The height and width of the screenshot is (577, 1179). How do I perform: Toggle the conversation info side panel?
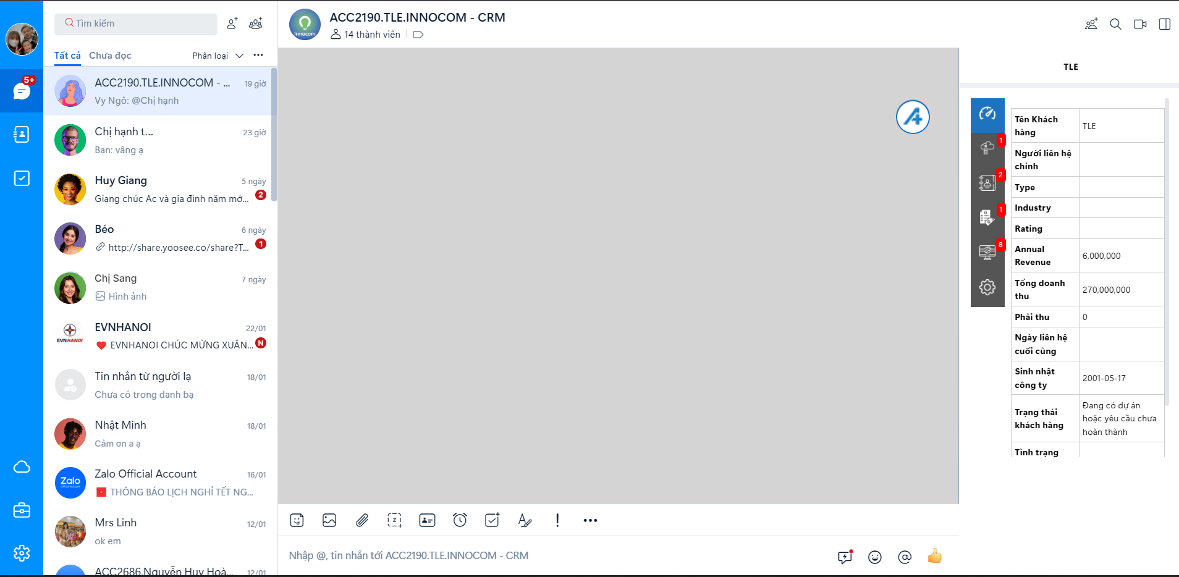[1165, 24]
